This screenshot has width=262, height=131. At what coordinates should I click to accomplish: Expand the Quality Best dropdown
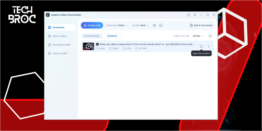(140, 25)
